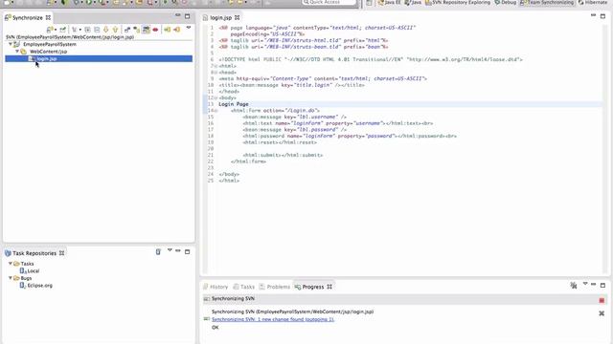Screen dimensions: 613x344
Task: Click the Collapse All icon
Action: click(x=97, y=30)
